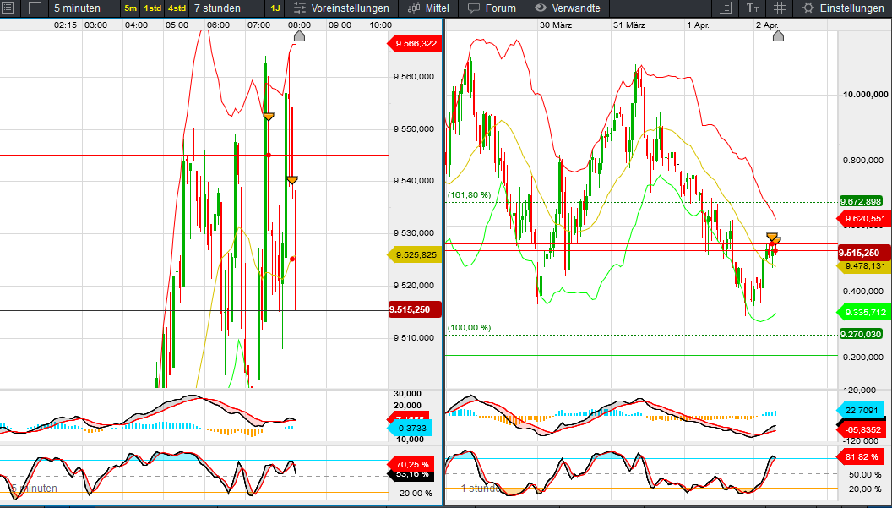Viewport: 892px width, 508px height.
Task: Click the orange order markers on the hourly chart
Action: coord(774,238)
